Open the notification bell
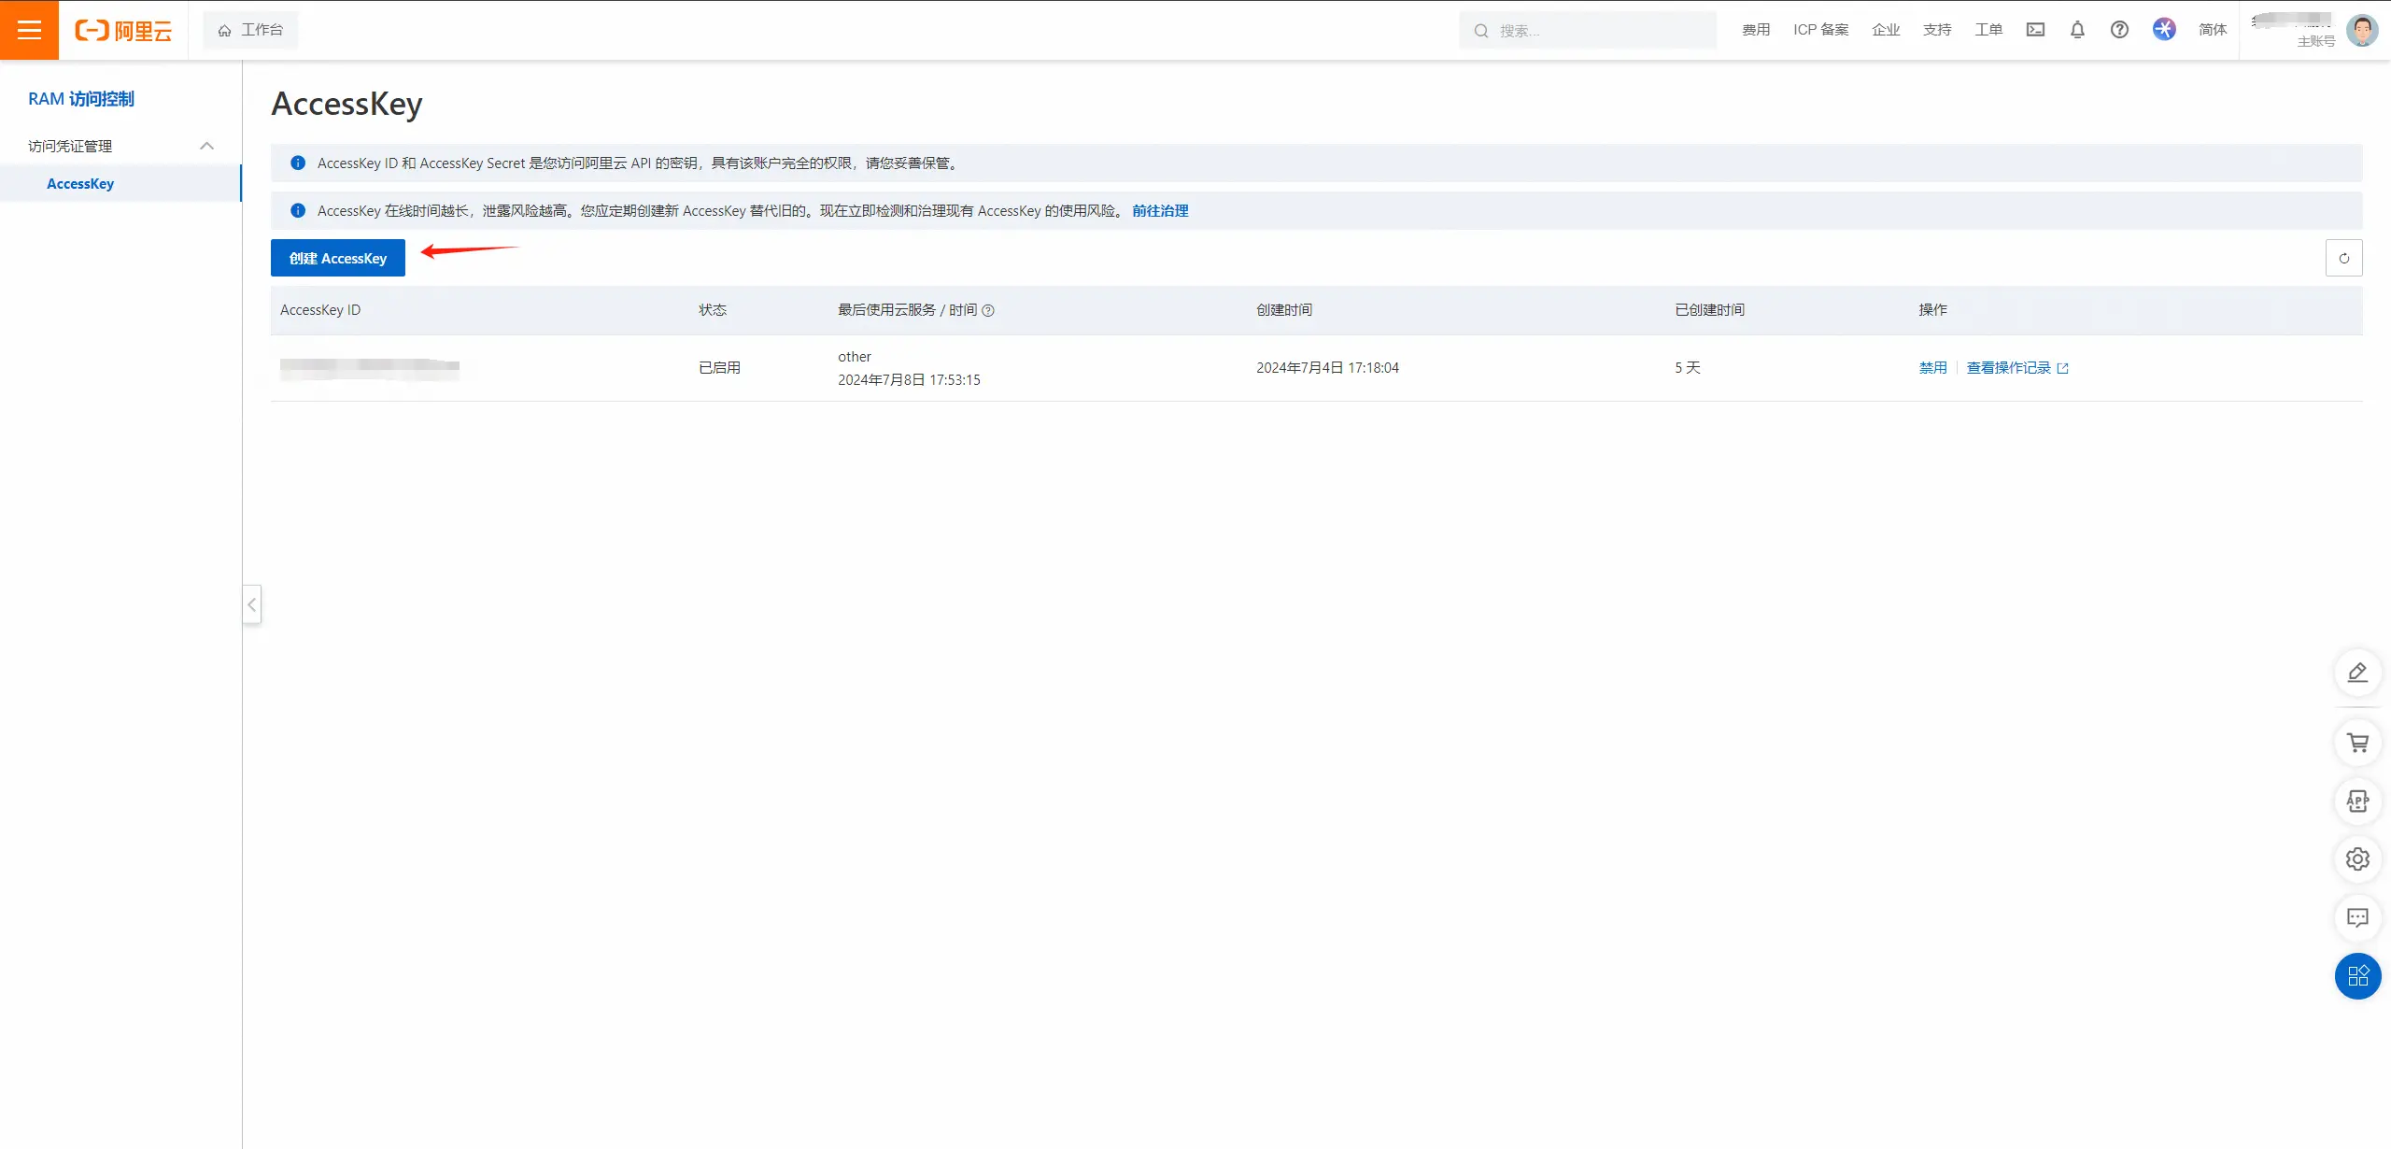Viewport: 2391px width, 1149px height. point(2077,30)
